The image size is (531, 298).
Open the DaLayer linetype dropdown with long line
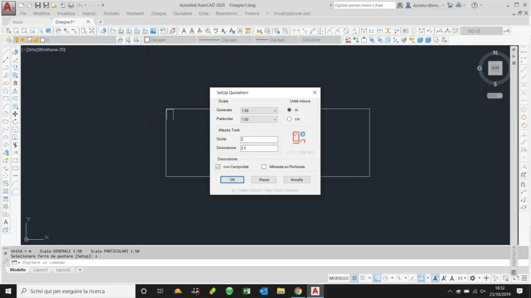[x=225, y=40]
